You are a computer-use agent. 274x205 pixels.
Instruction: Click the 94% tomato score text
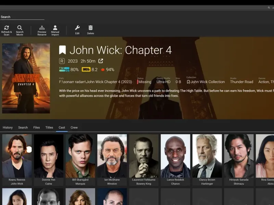110,70
